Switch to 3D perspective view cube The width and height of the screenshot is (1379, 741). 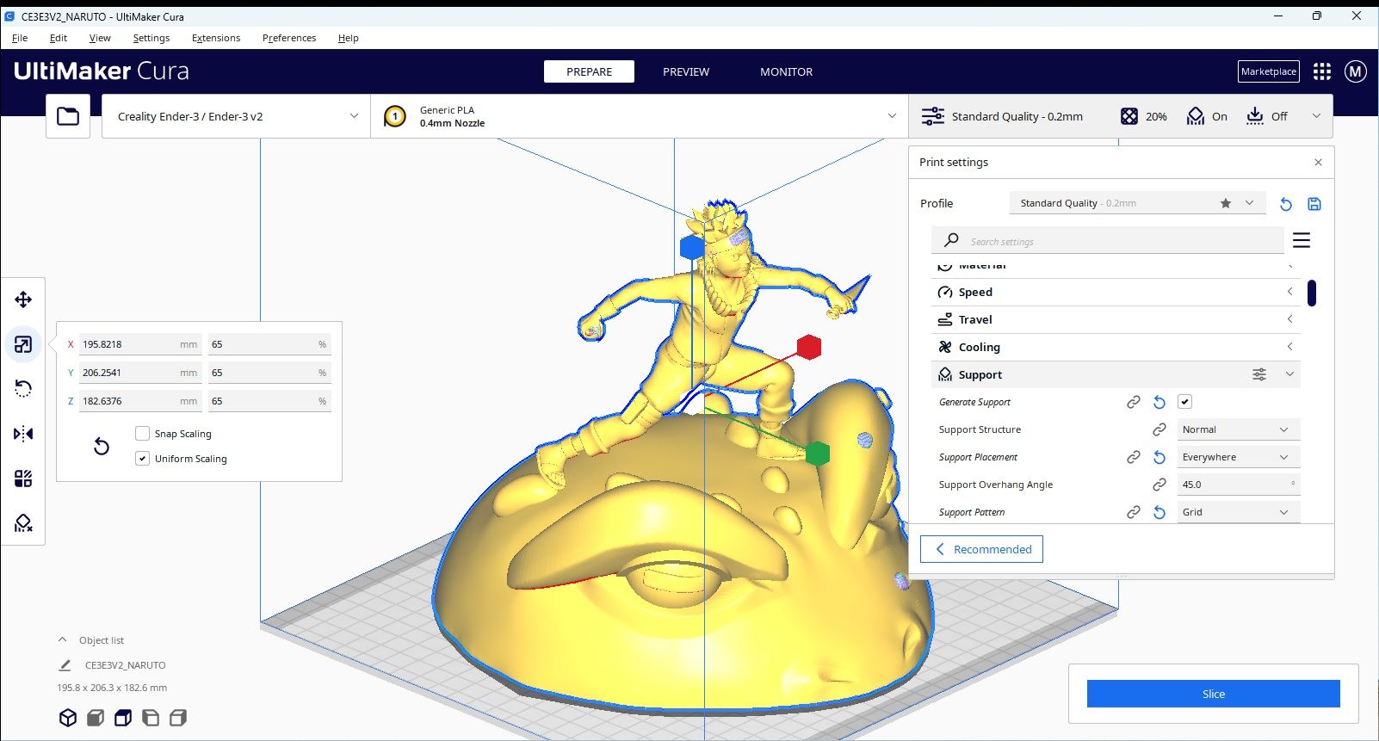[68, 718]
